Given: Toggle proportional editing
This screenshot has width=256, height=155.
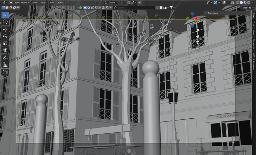Looking at the screenshot, I should point(140,2).
